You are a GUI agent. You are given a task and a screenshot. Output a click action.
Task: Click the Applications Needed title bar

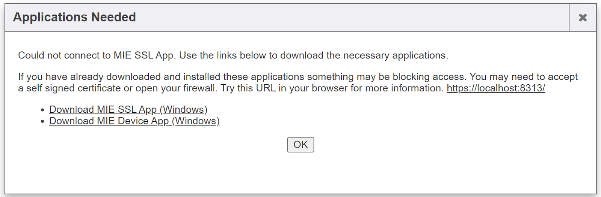(x=285, y=18)
